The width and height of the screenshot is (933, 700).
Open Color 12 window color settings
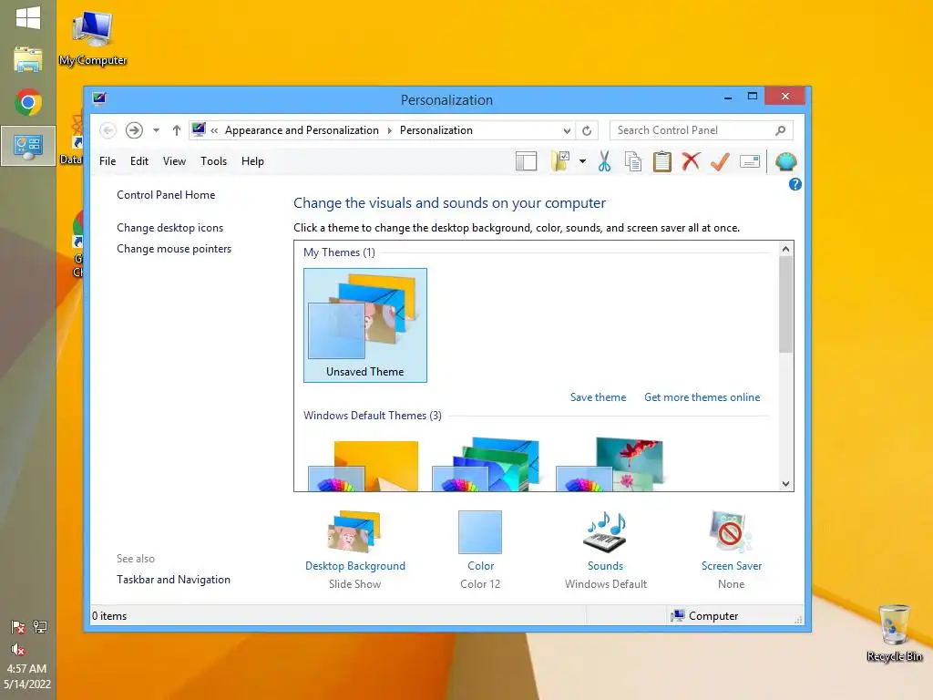[x=480, y=550]
